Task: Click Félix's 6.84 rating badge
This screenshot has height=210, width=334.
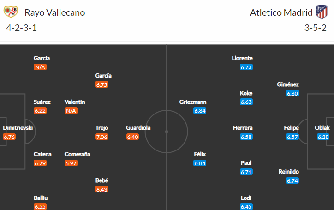Action: pos(200,163)
